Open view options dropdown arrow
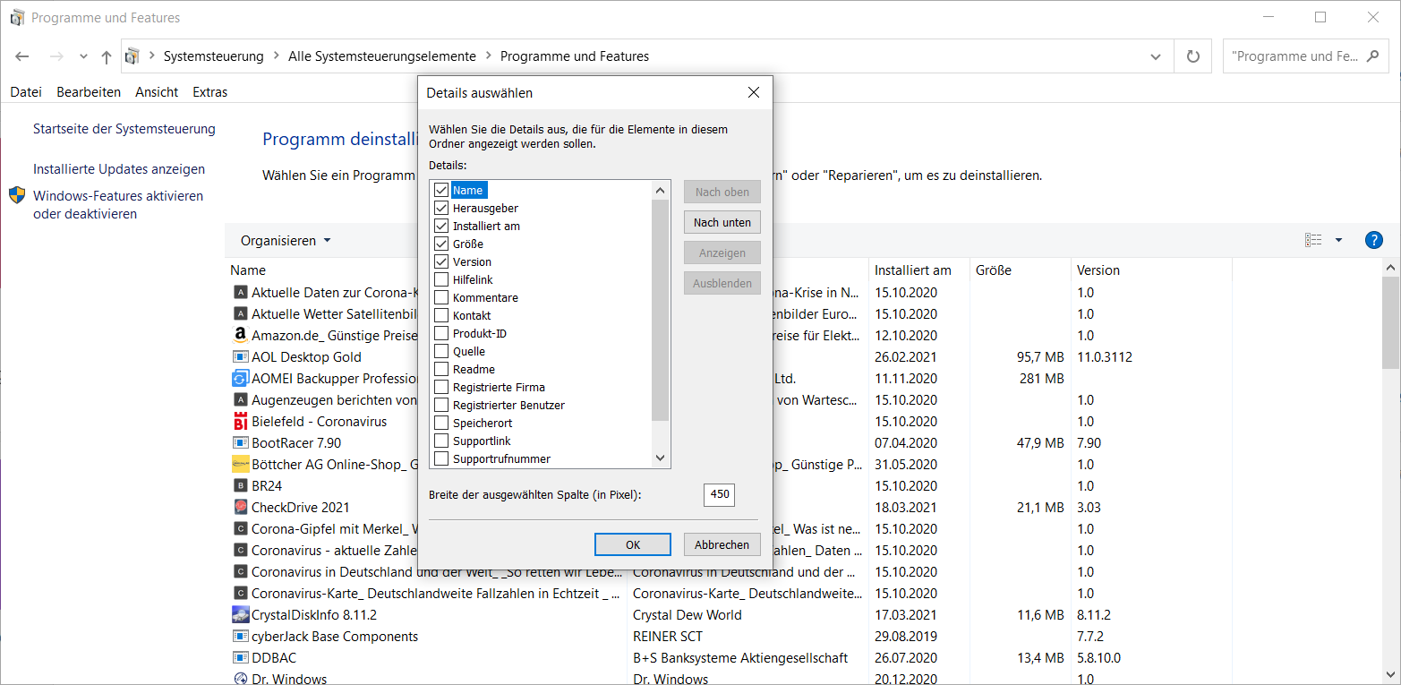Image resolution: width=1401 pixels, height=685 pixels. tap(1338, 240)
